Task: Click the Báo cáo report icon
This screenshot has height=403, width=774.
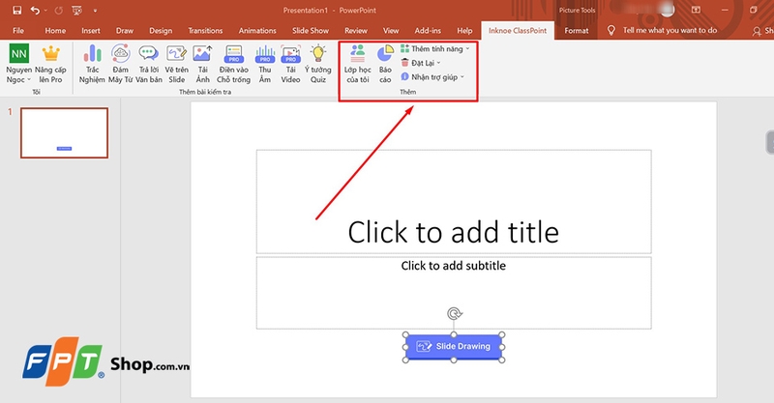Action: point(385,56)
